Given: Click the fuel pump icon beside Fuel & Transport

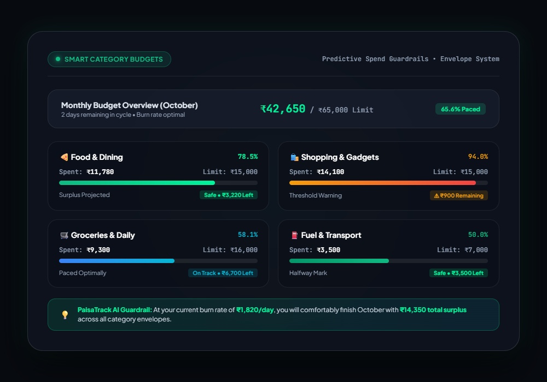Looking at the screenshot, I should pyautogui.click(x=294, y=236).
